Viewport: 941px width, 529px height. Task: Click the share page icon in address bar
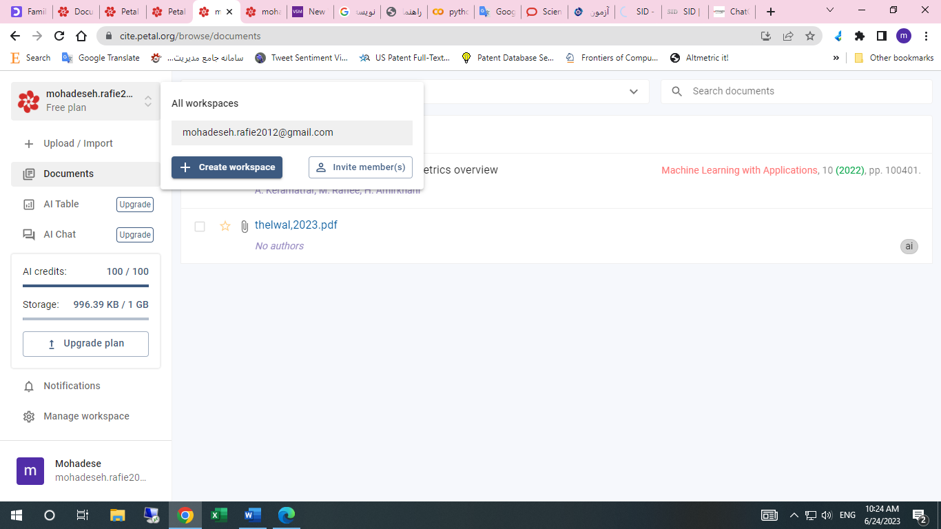click(x=788, y=36)
